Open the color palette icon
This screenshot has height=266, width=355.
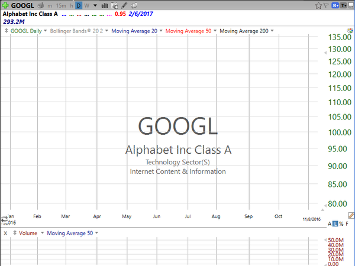coord(350,31)
